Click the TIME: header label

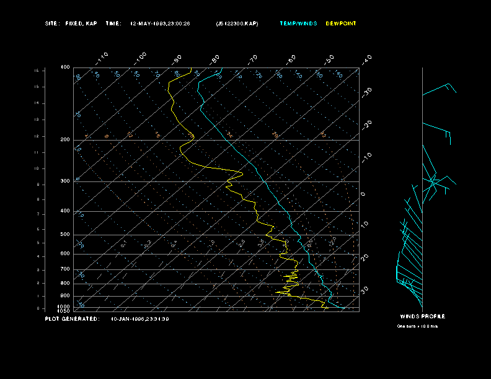click(x=113, y=24)
